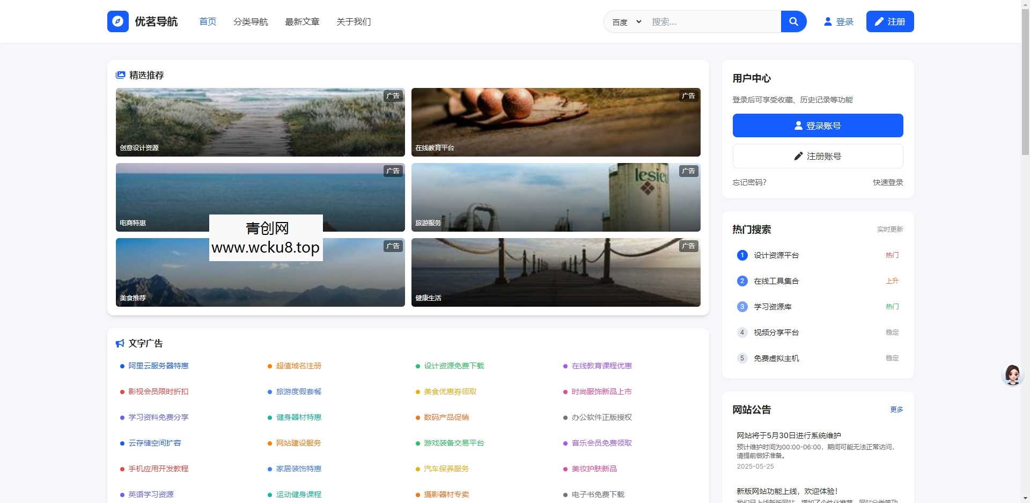Open the 关于我们 page
Viewport: 1030px width, 503px height.
tap(354, 22)
